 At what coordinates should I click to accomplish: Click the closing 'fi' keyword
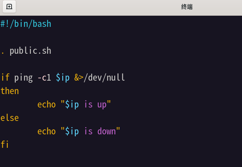tap(5, 144)
